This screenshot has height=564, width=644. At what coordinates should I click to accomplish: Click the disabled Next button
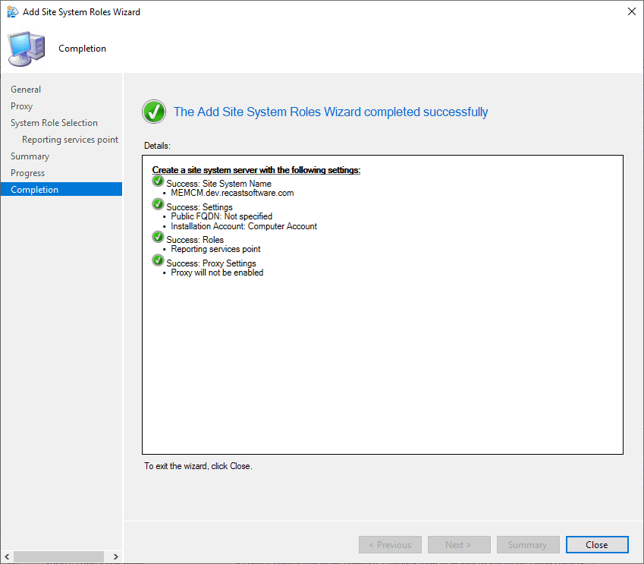458,545
